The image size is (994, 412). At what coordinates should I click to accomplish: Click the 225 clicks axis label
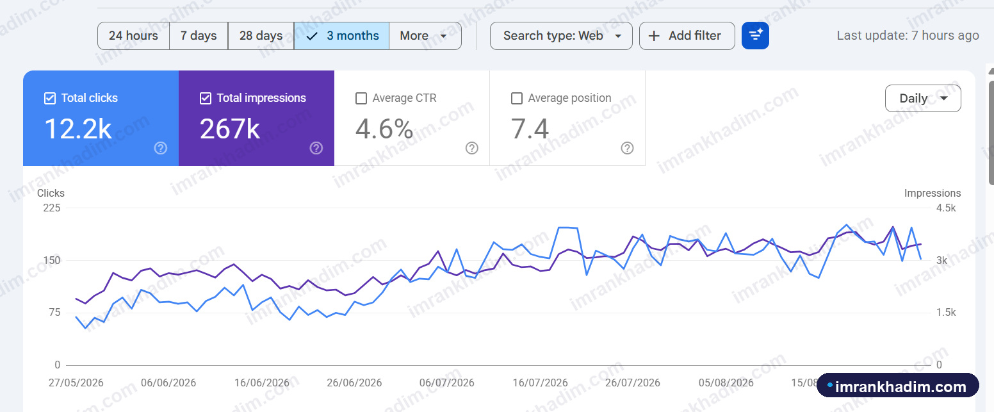(x=53, y=208)
